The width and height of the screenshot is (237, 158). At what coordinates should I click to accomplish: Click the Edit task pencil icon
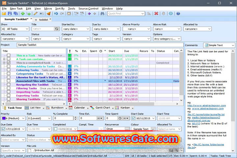coord(36,13)
